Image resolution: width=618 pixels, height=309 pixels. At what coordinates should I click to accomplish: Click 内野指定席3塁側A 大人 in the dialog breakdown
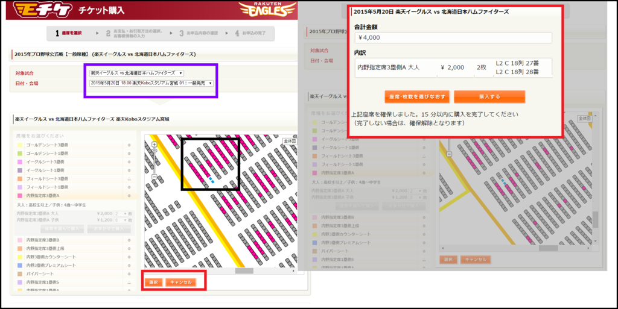388,67
